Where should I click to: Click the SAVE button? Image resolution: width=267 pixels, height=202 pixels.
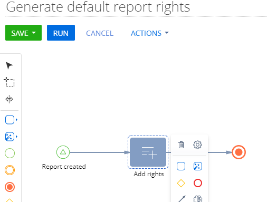pyautogui.click(x=23, y=33)
